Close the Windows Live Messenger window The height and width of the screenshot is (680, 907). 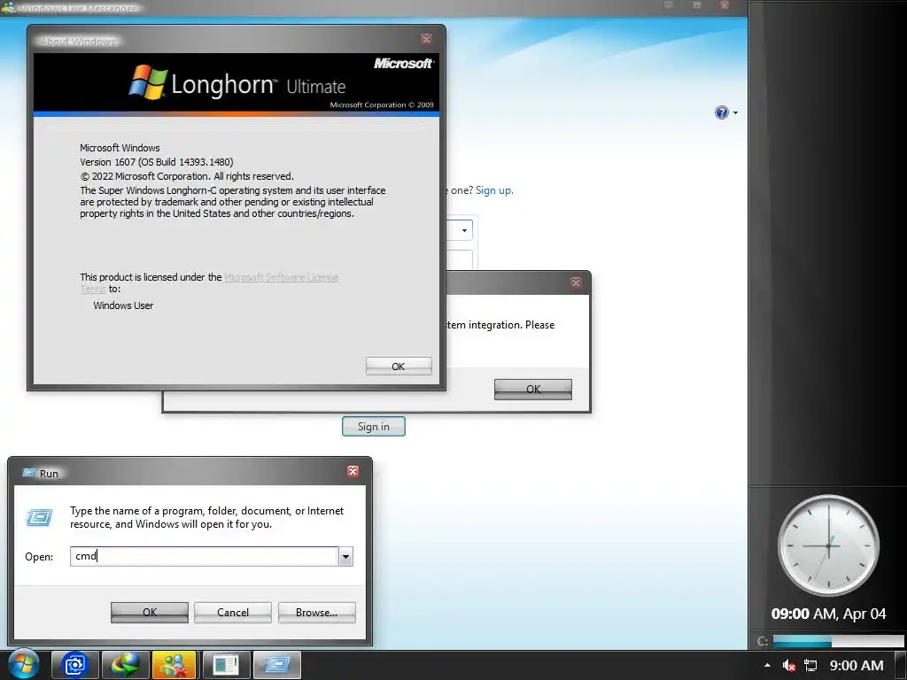click(724, 5)
